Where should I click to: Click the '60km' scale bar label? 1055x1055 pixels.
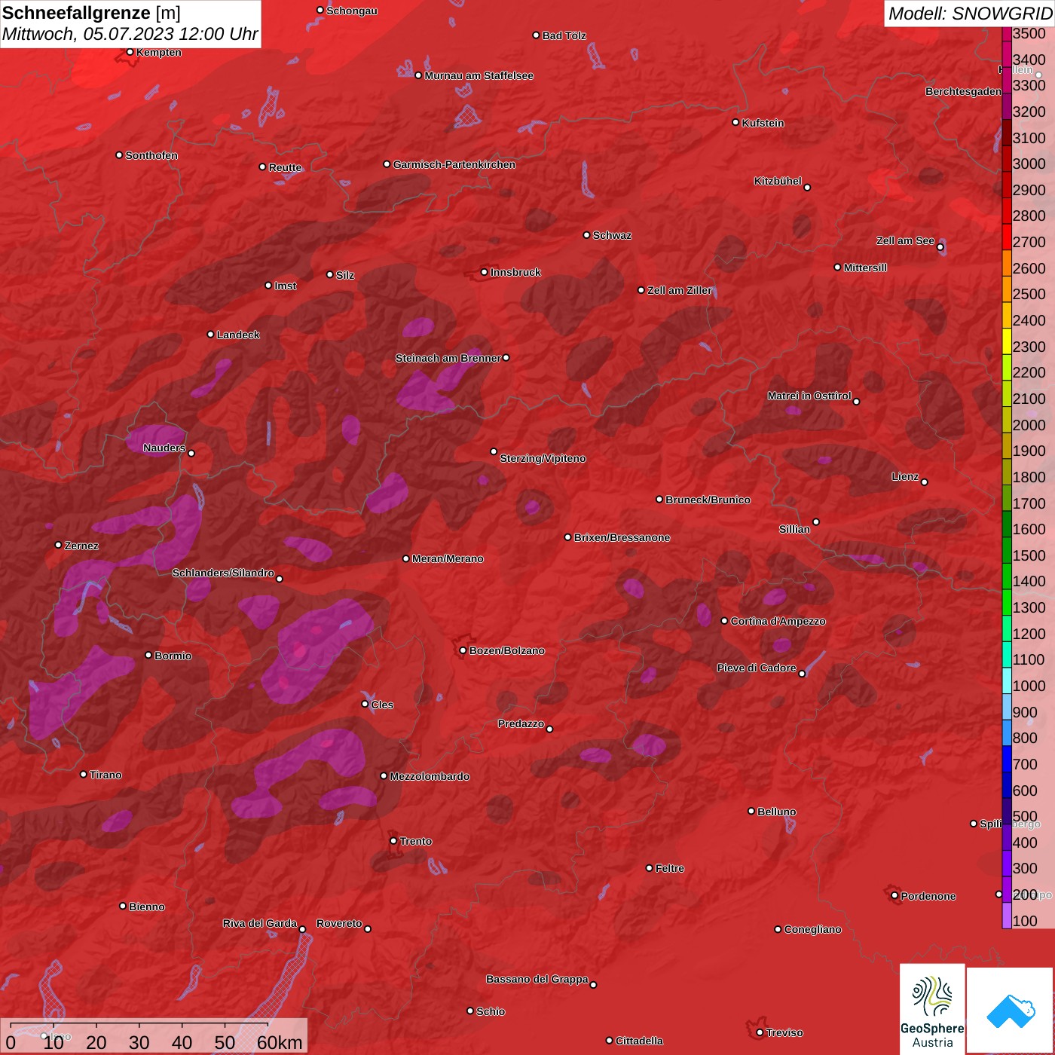tap(280, 1042)
